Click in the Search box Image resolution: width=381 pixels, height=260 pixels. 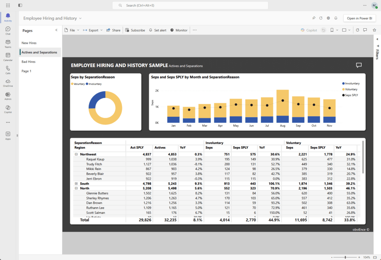tap(190, 5)
